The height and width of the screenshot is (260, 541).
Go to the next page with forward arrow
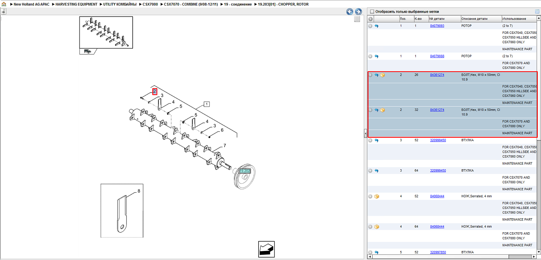click(358, 12)
